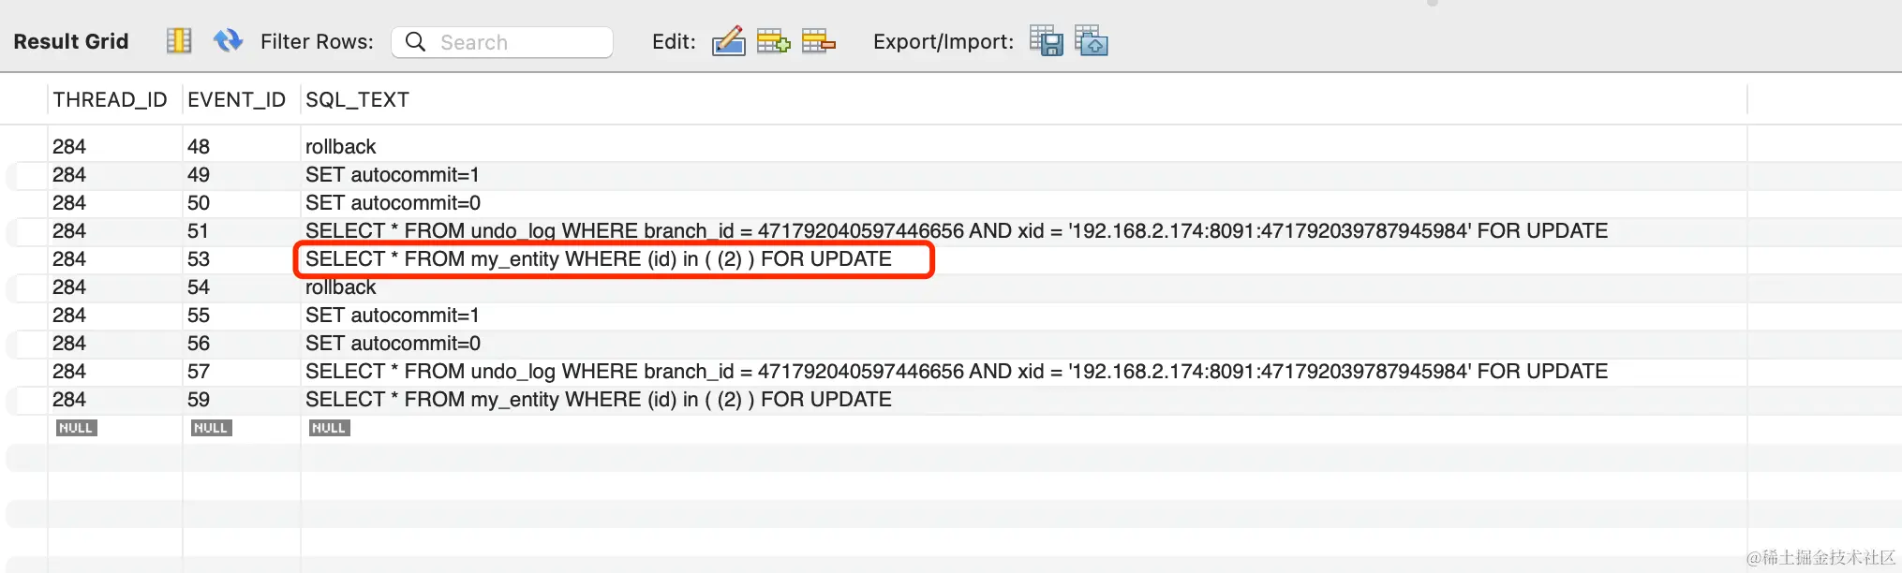1902x573 pixels.
Task: Click EVENT_ID cell with value 53
Action: [x=242, y=259]
